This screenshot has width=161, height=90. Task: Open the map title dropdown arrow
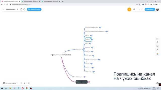(17, 9)
